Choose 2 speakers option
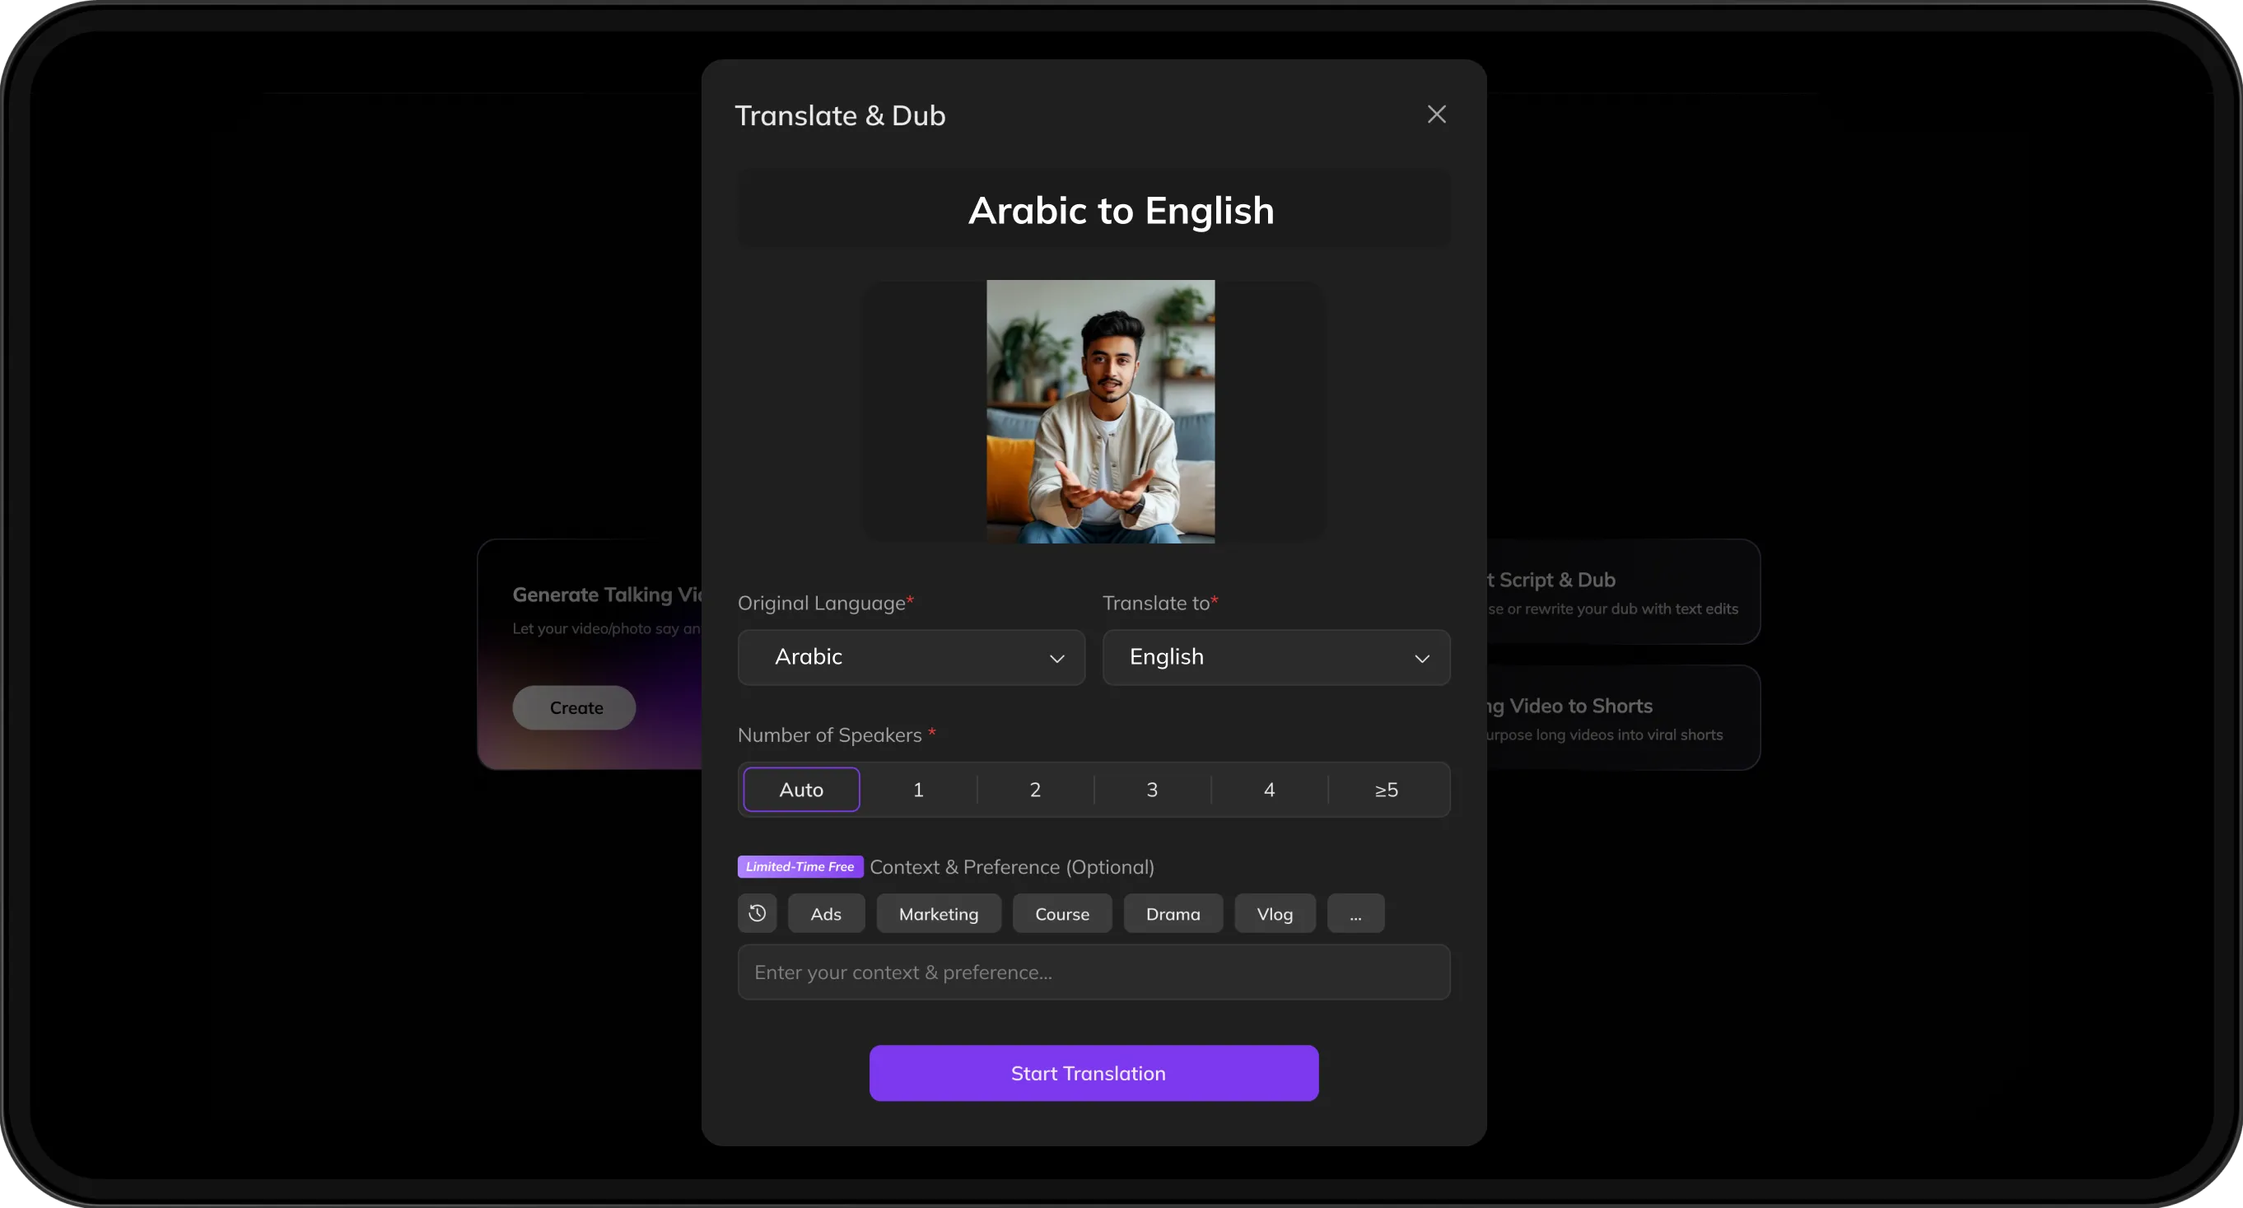 click(1034, 789)
